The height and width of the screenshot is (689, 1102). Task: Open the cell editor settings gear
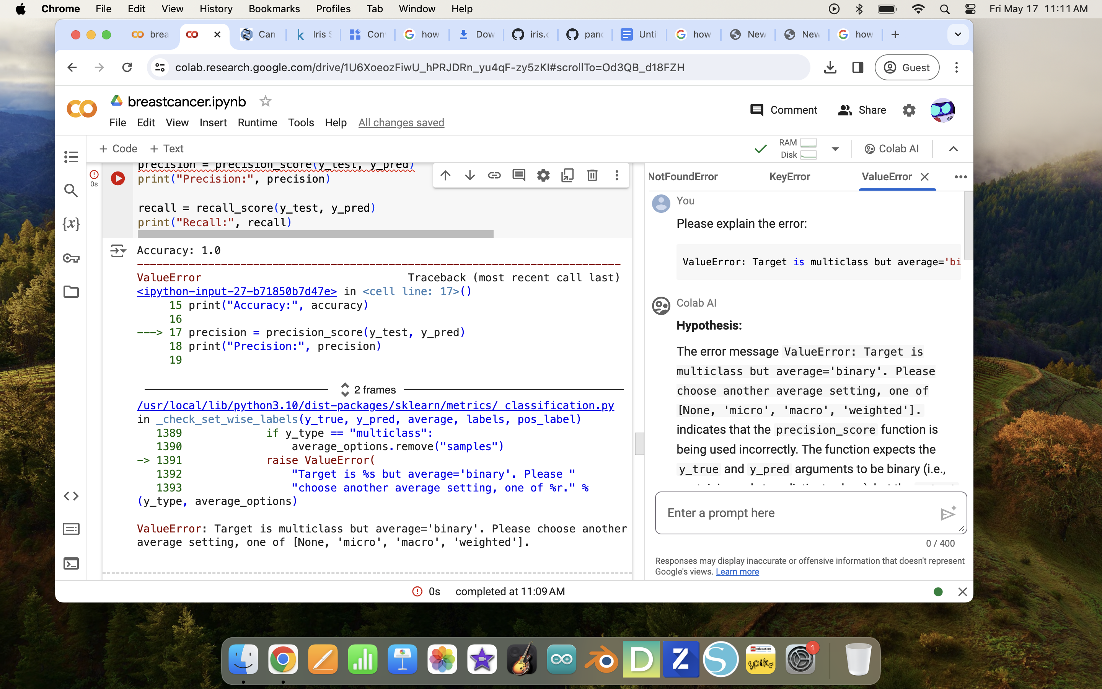click(543, 175)
